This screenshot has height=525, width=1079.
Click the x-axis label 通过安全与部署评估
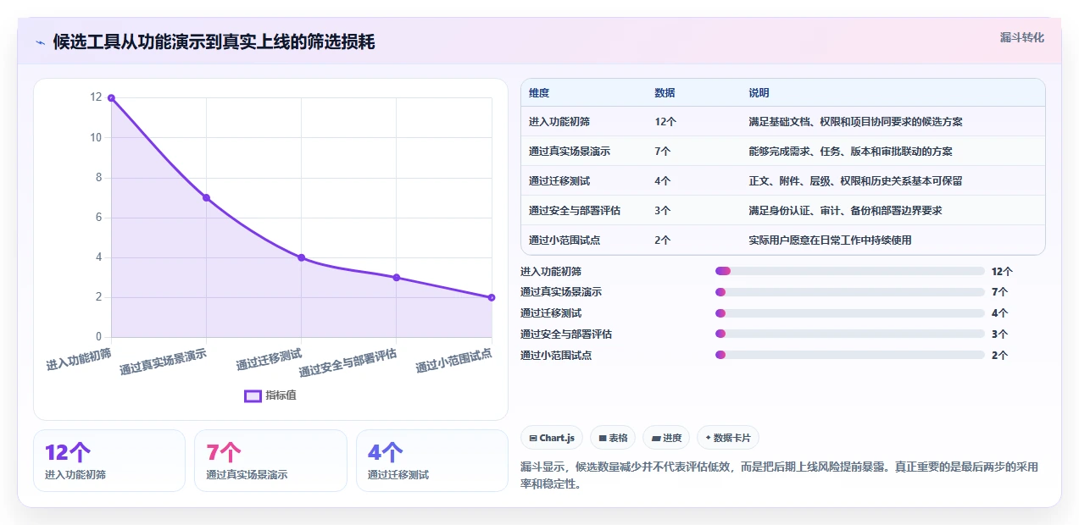click(348, 362)
